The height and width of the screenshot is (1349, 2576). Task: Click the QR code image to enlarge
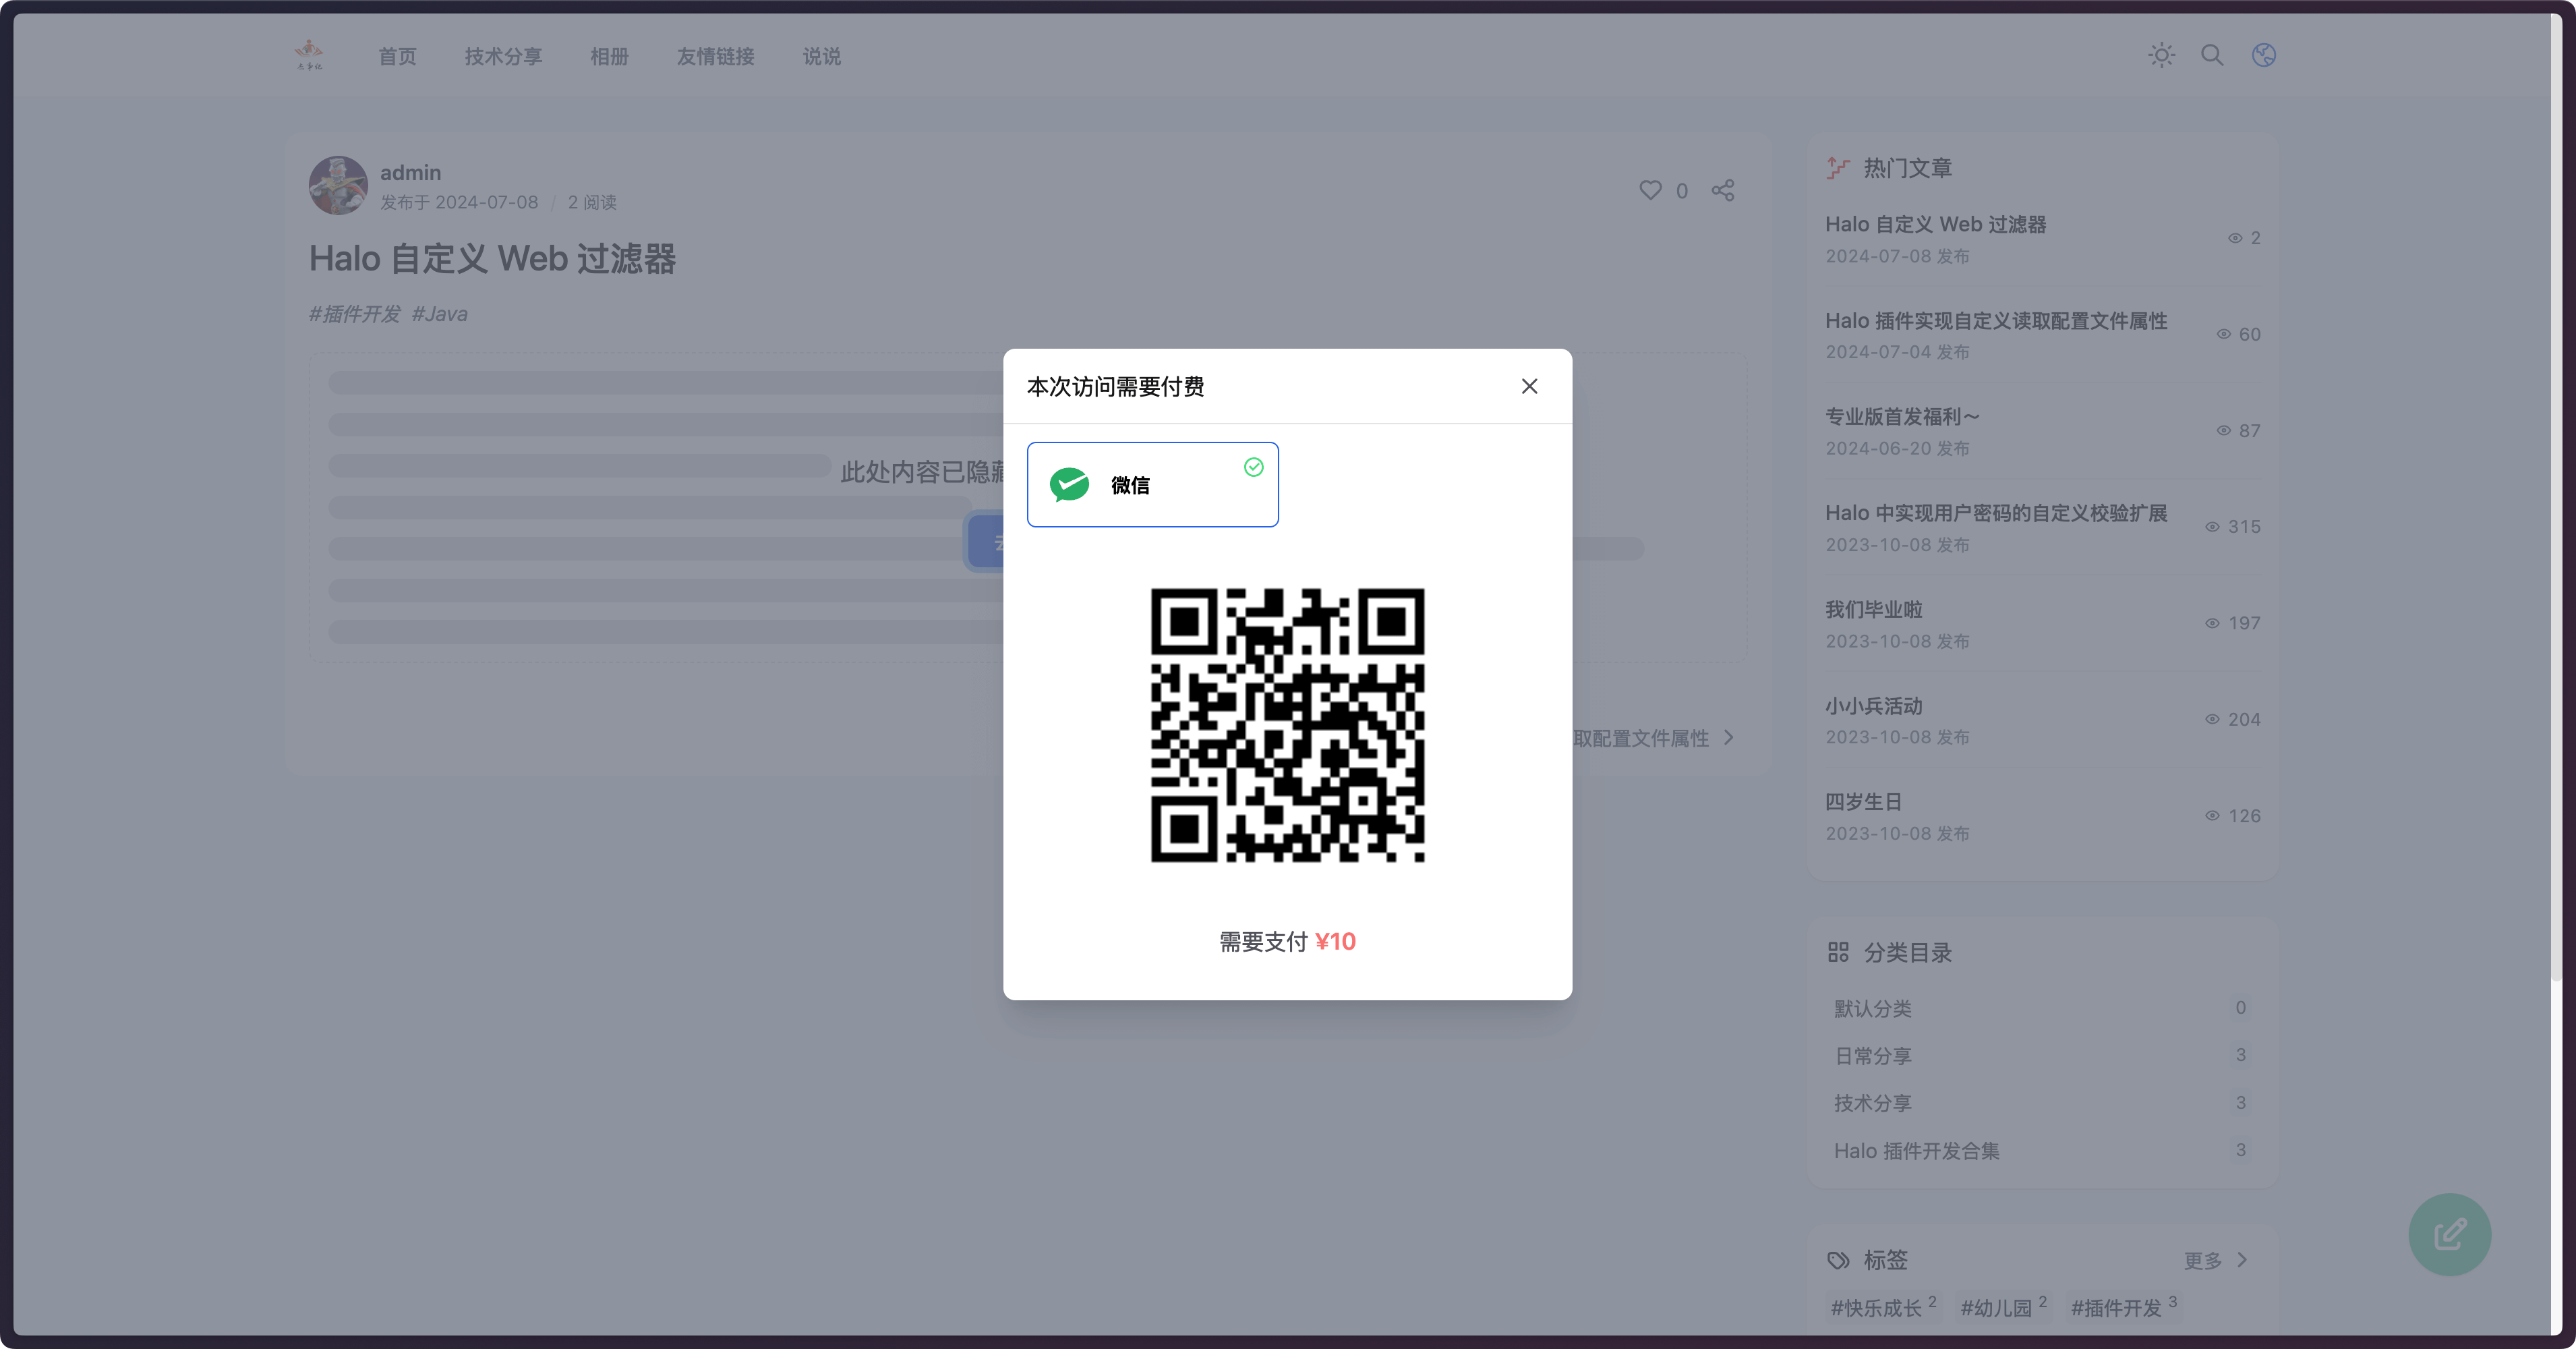coord(1288,724)
